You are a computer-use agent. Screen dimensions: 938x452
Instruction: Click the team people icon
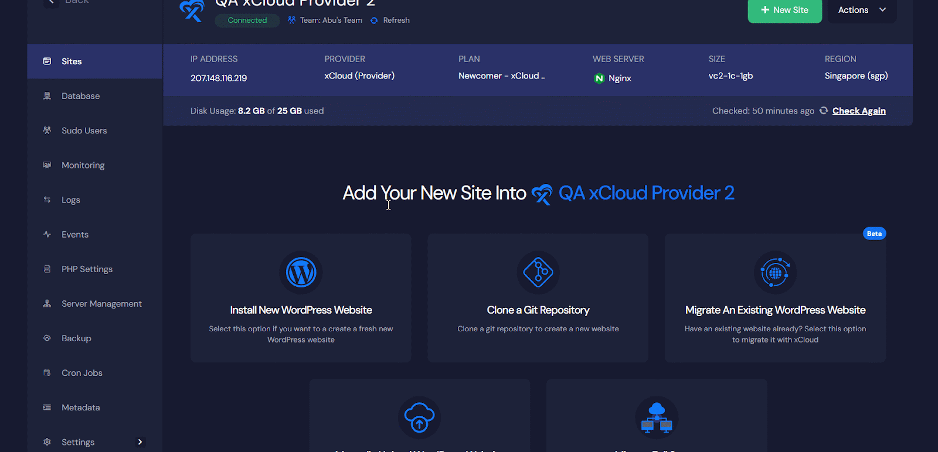coord(291,20)
